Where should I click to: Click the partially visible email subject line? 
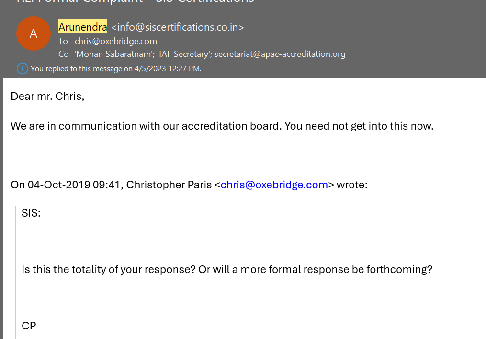(134, 2)
